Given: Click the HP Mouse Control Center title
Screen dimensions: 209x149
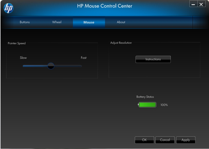Looking at the screenshot, I should (x=104, y=6).
